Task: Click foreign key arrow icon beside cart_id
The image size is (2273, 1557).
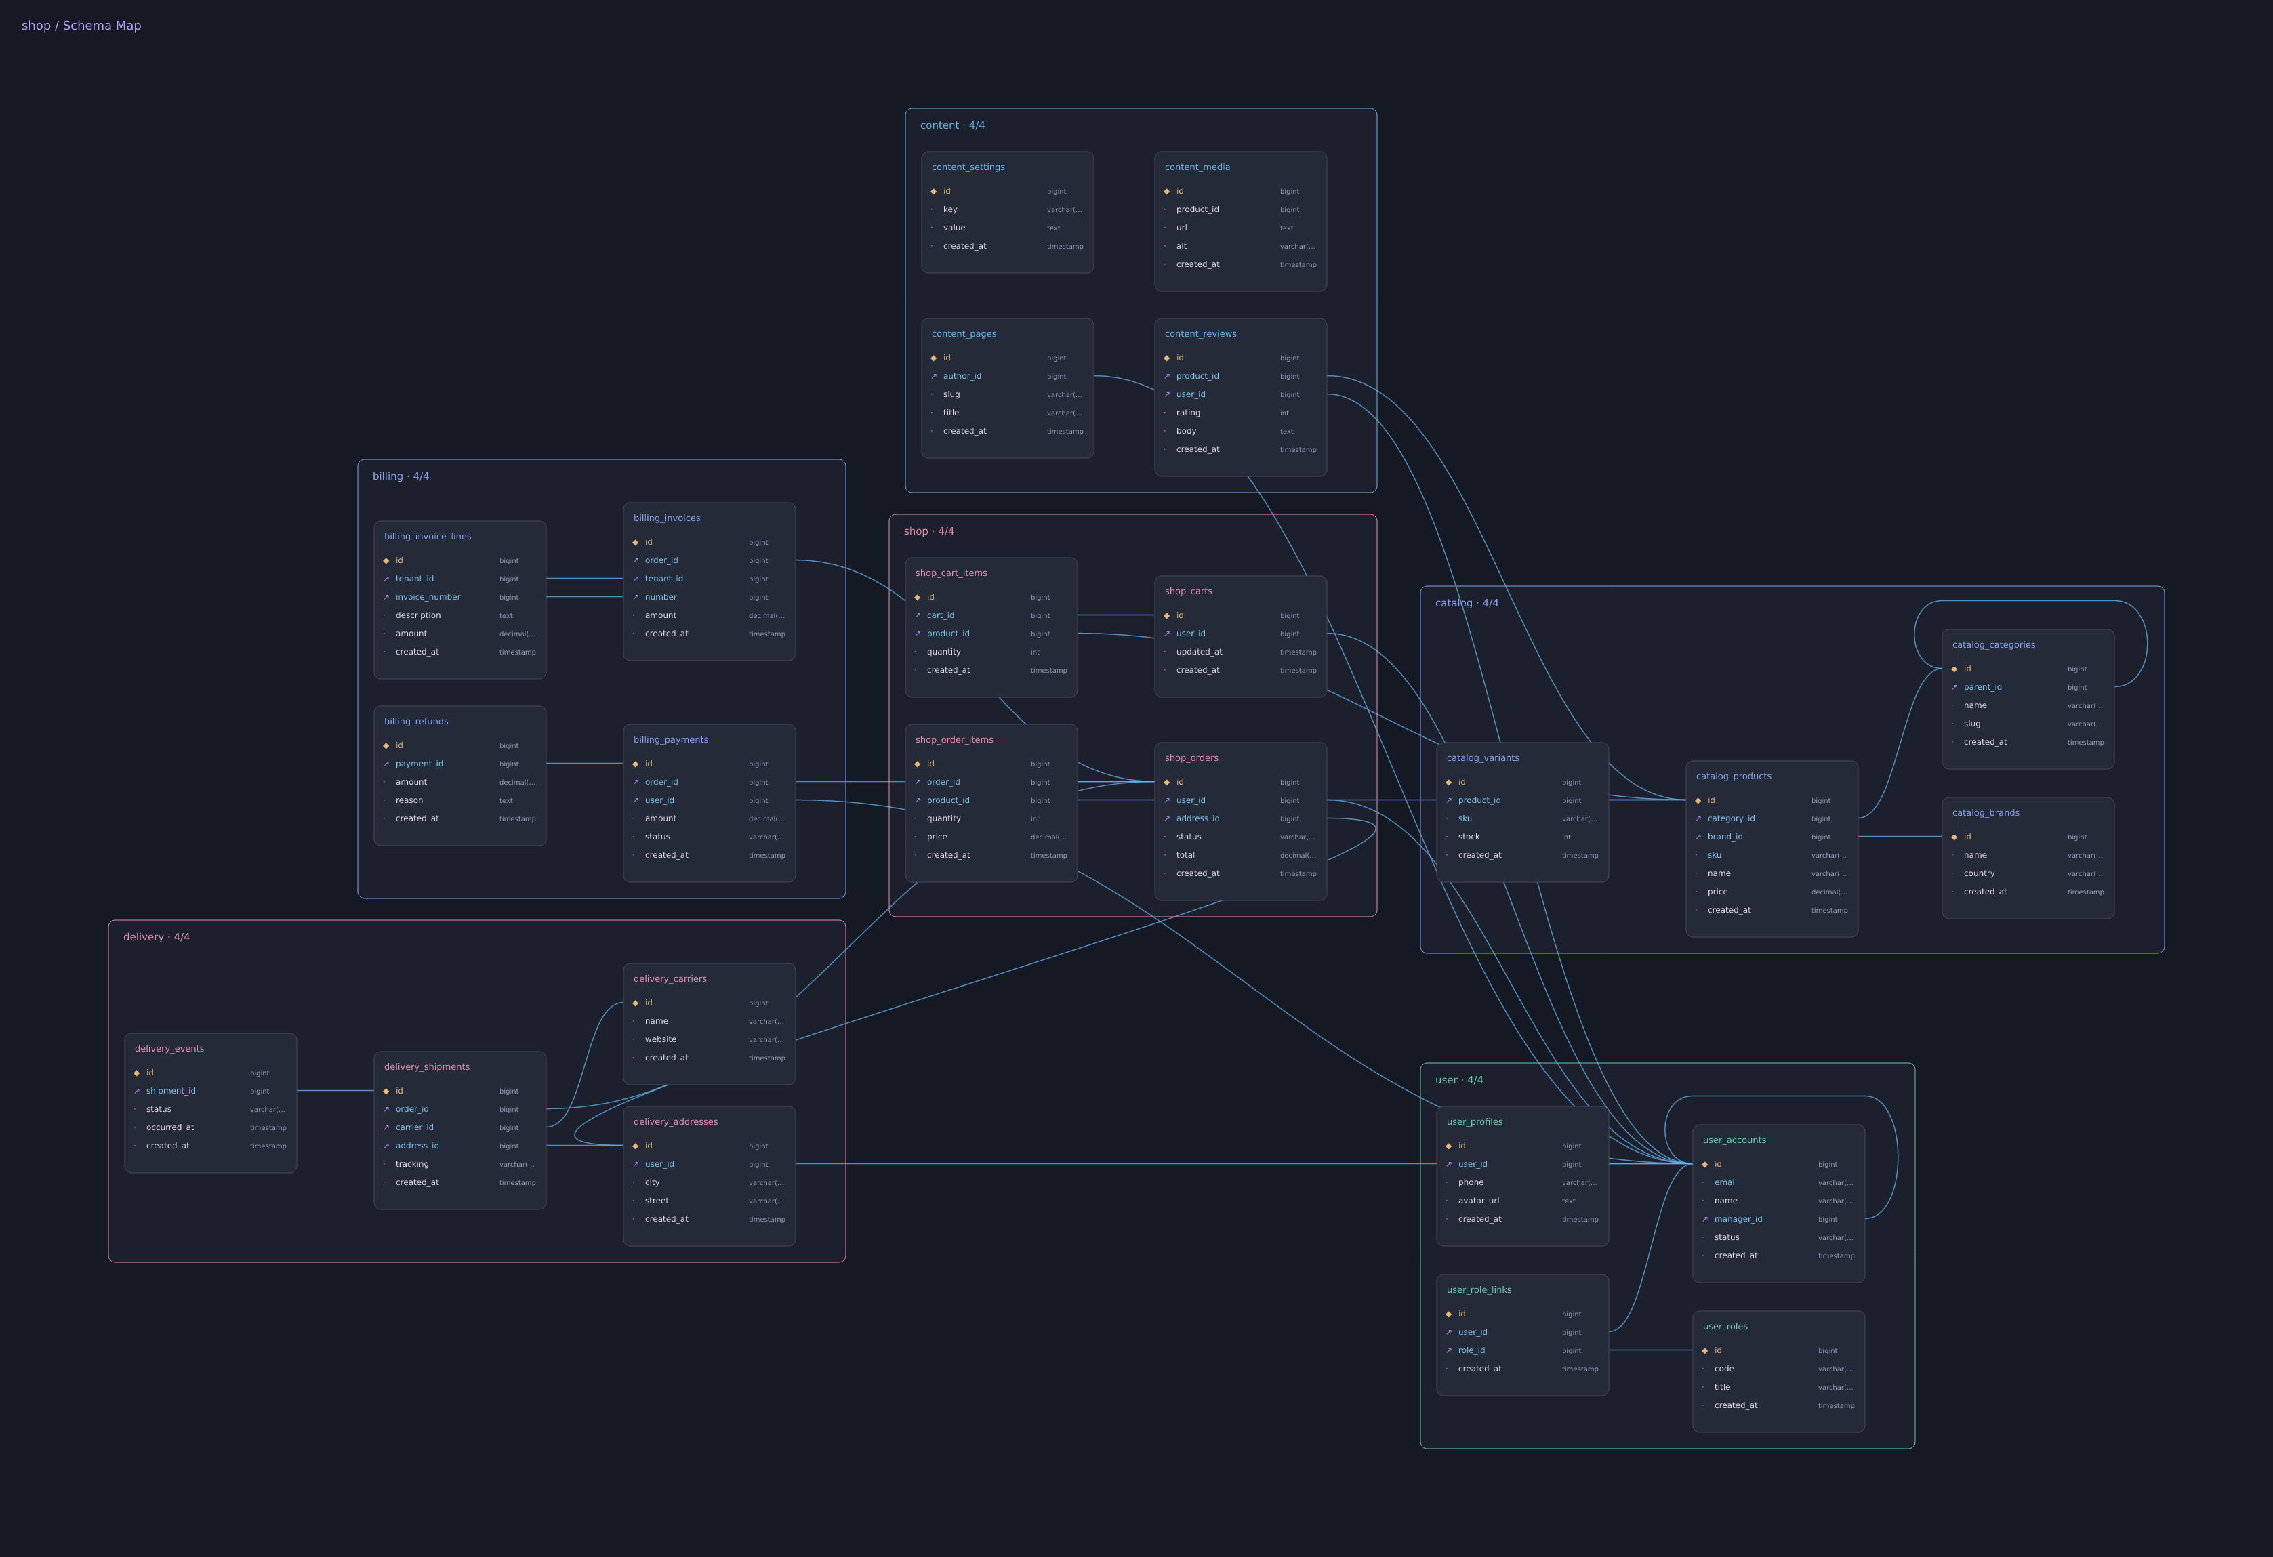Action: (918, 616)
